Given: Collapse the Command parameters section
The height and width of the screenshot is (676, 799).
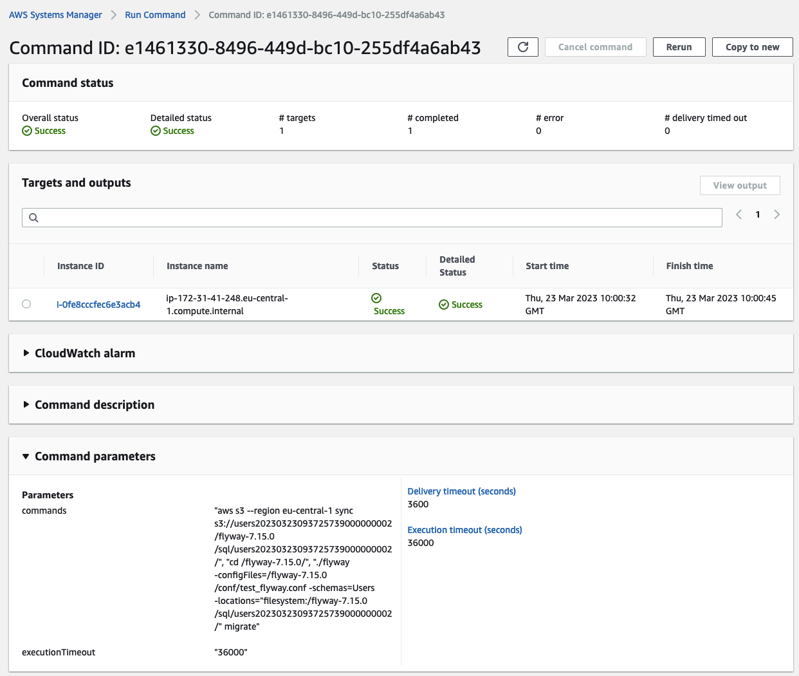Looking at the screenshot, I should point(26,456).
